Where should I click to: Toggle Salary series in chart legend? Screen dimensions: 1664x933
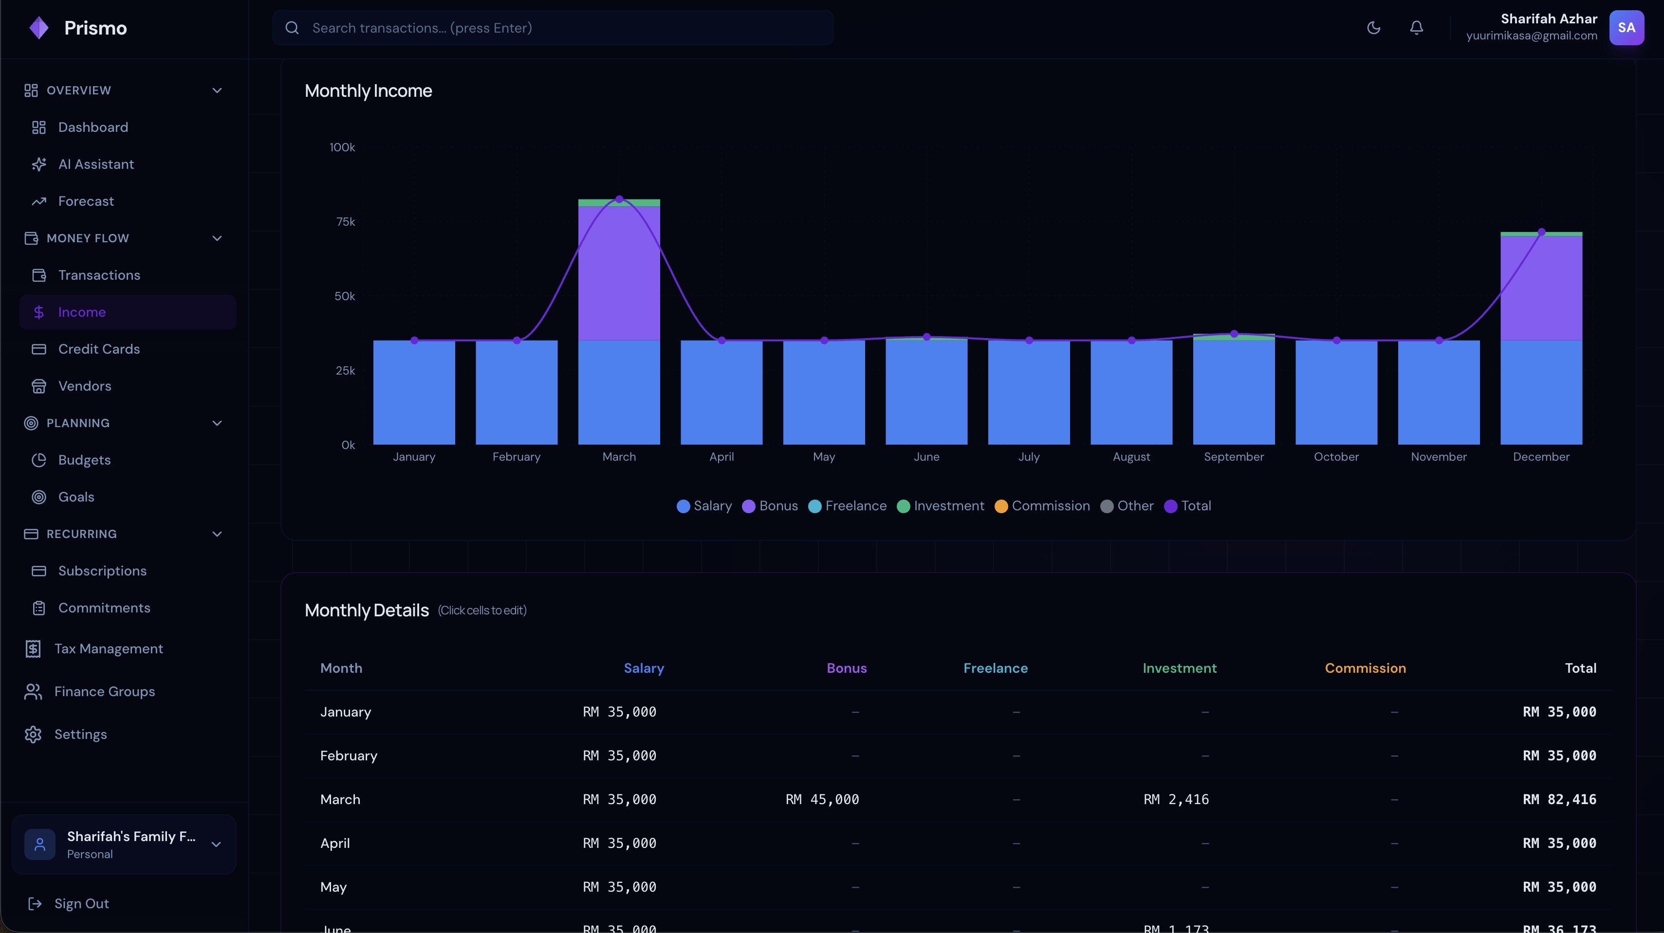(704, 506)
